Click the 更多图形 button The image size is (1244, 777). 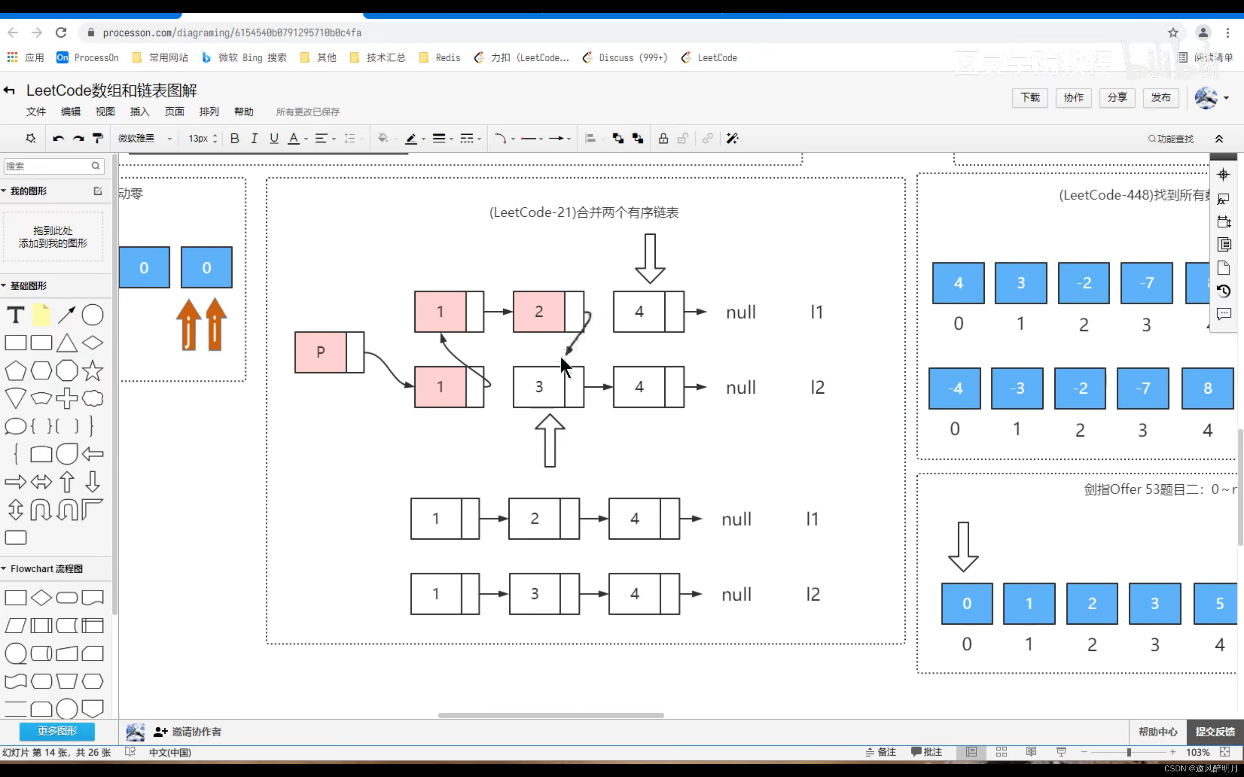pos(57,731)
